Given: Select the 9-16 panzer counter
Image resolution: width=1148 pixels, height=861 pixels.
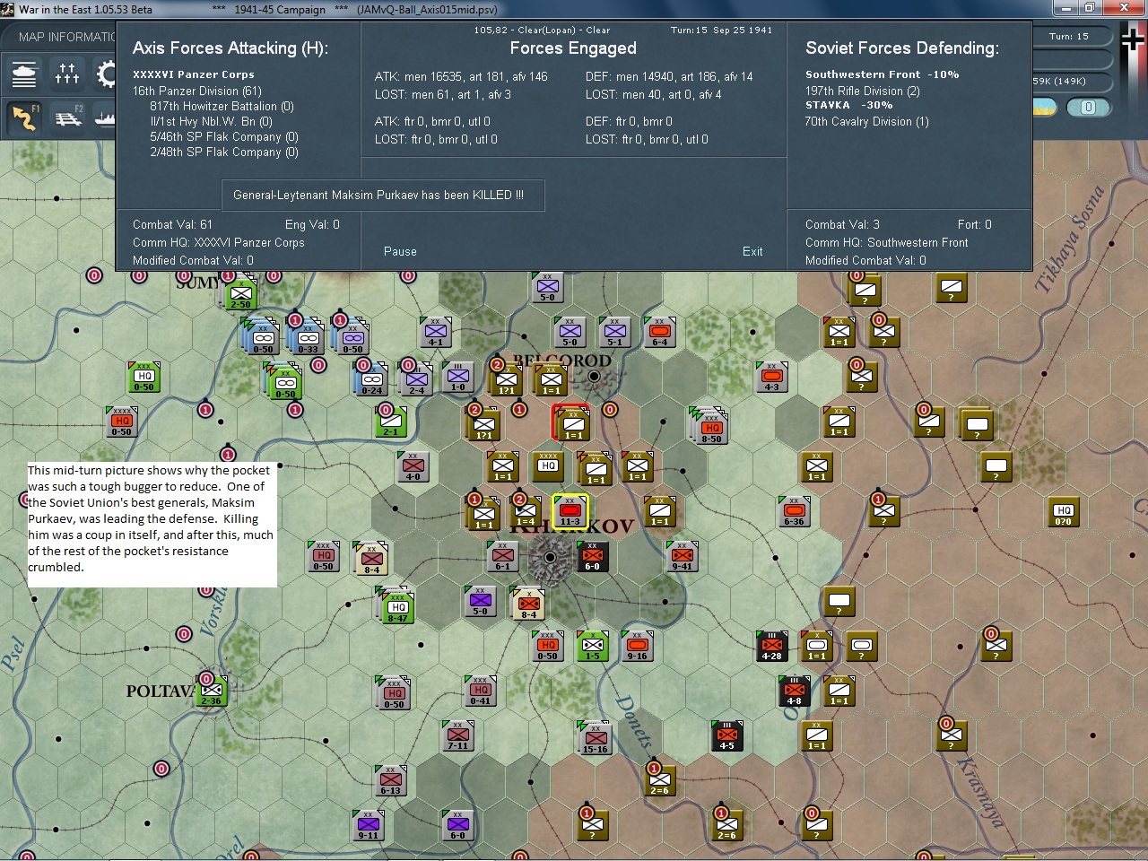Looking at the screenshot, I should click(638, 646).
